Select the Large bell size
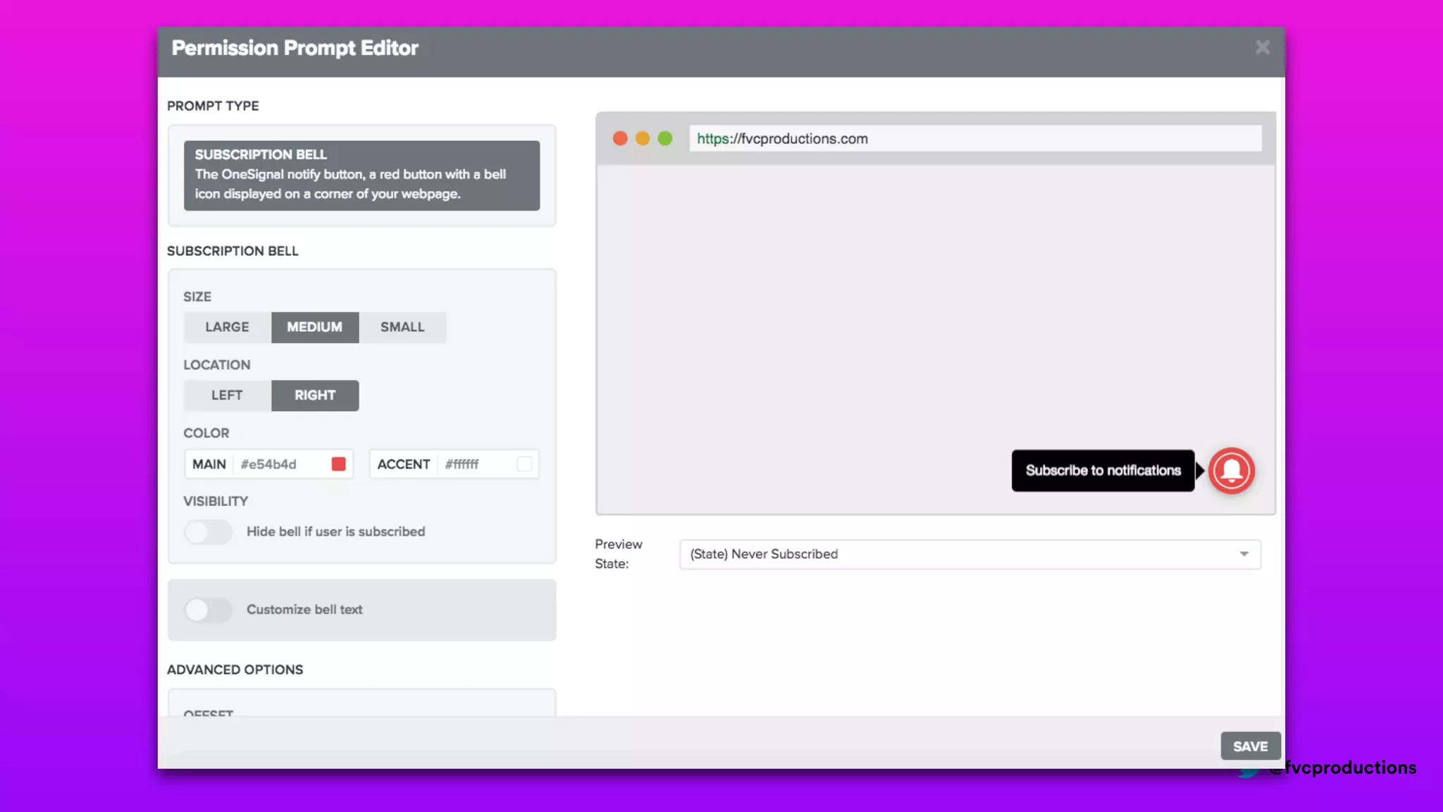Image resolution: width=1443 pixels, height=812 pixels. point(227,327)
